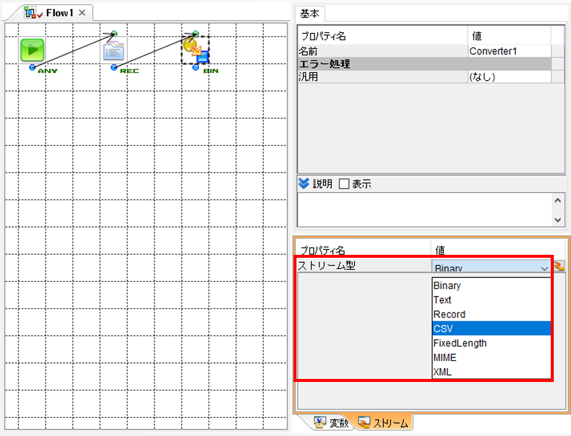Click the green input connector above file reader
This screenshot has height=436, width=571.
[x=114, y=33]
